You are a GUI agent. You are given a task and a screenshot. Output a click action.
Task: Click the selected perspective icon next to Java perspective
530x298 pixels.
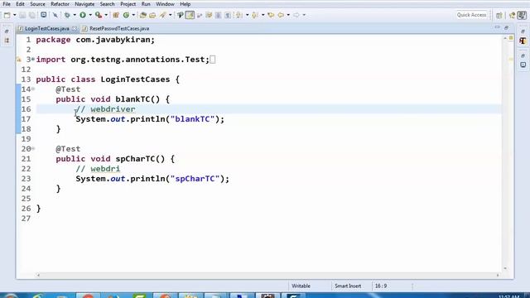pos(523,15)
